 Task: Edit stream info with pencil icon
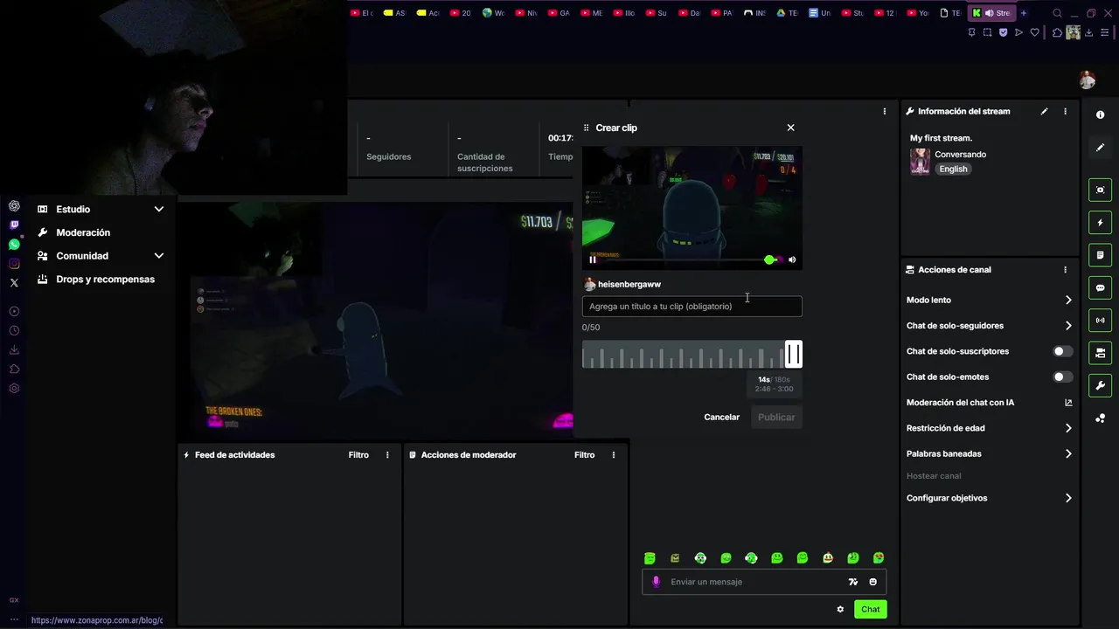pos(1044,112)
